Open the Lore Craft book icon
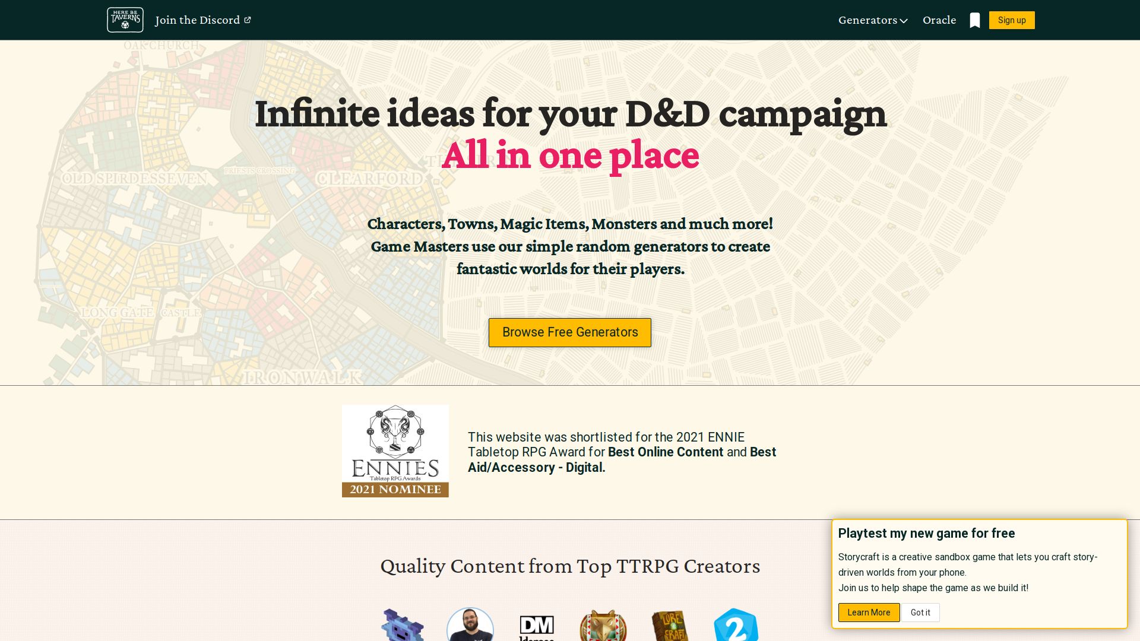The image size is (1140, 641). click(670, 626)
